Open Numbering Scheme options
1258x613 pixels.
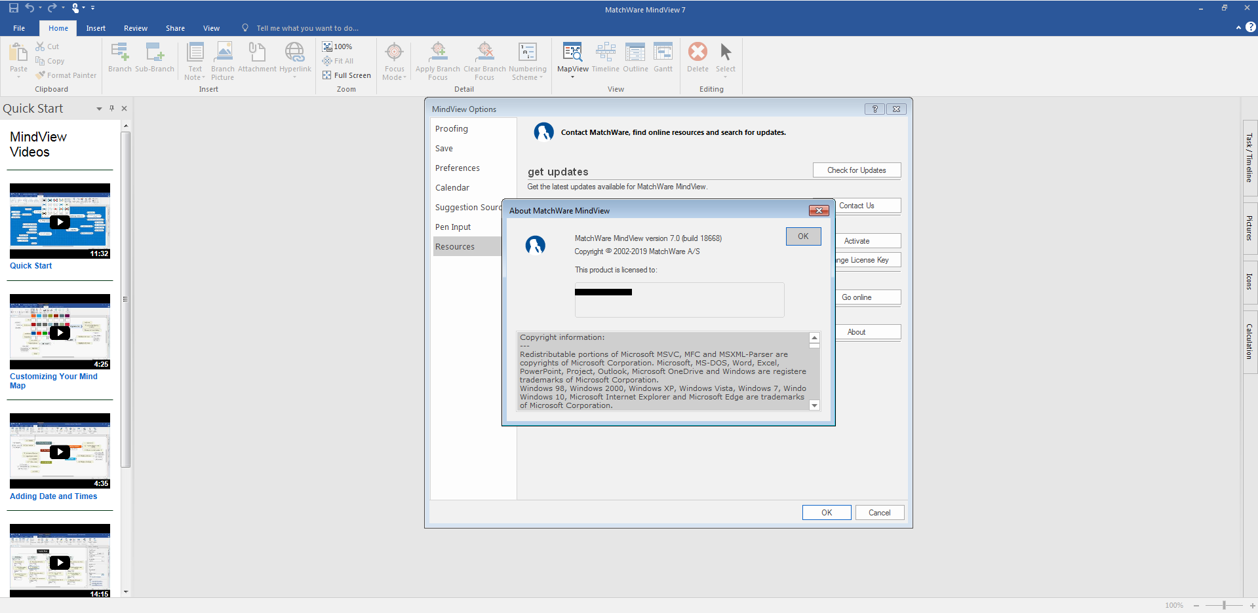pos(527,61)
